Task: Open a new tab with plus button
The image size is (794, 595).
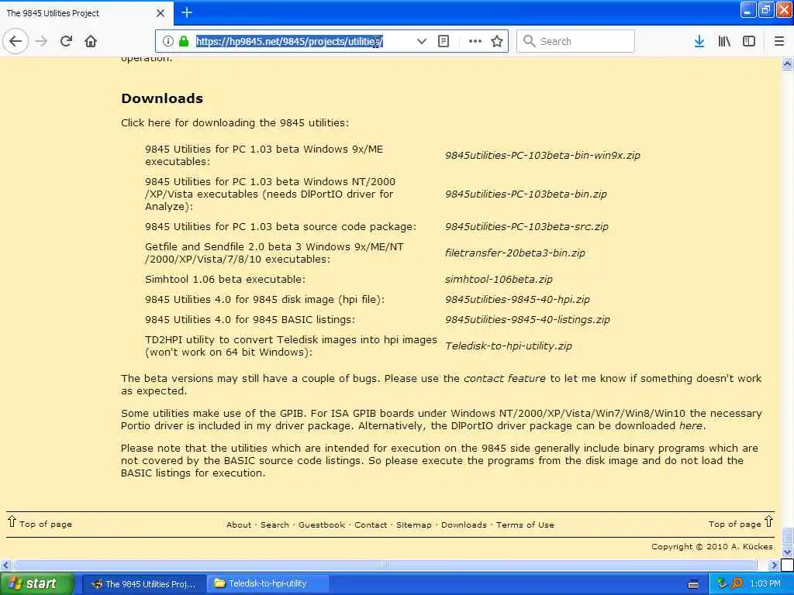Action: point(186,12)
